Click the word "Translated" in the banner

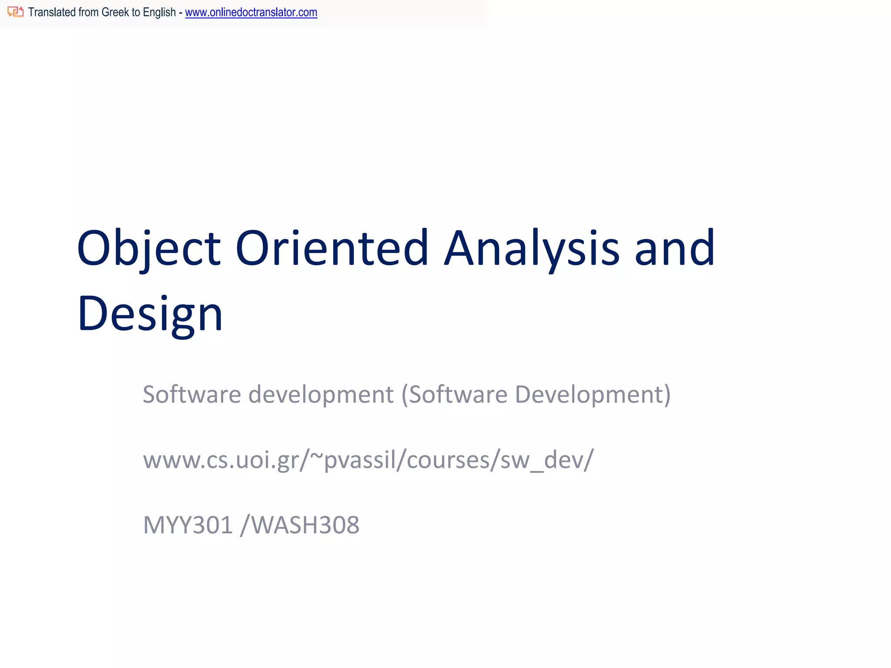click(x=52, y=12)
